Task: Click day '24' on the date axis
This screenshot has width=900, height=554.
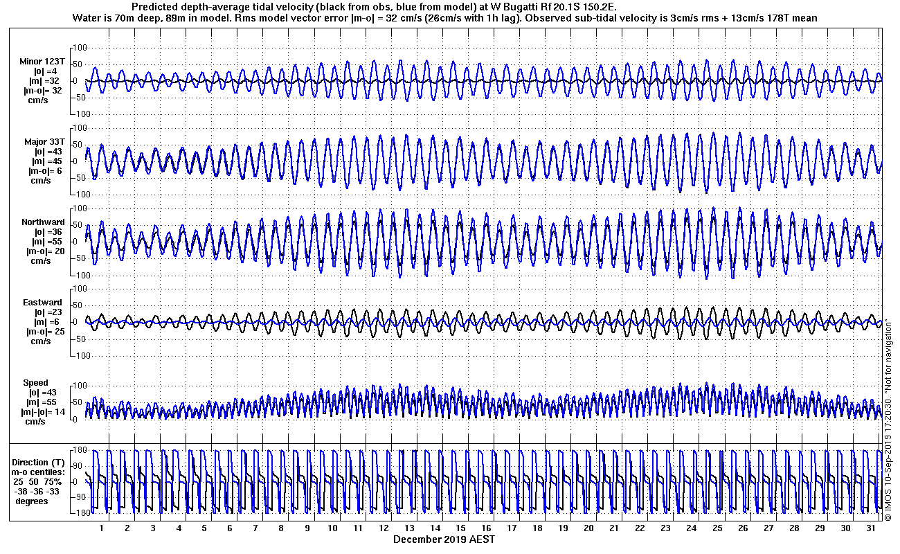Action: [691, 528]
